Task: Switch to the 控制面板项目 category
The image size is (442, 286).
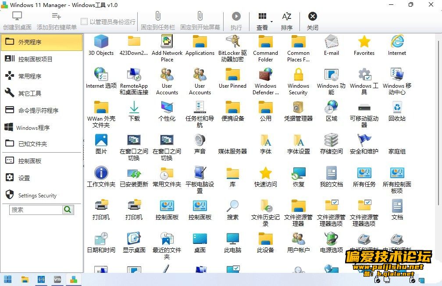Action: click(x=42, y=59)
